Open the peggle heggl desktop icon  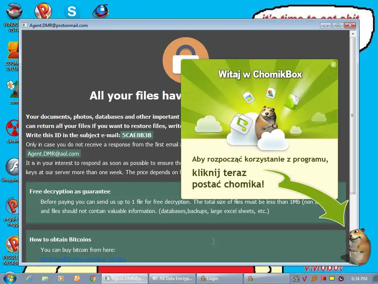click(x=11, y=212)
